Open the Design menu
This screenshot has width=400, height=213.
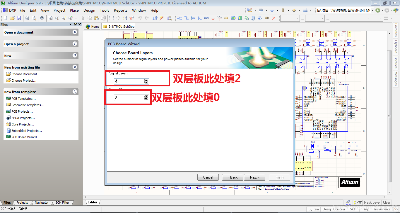click(89, 10)
